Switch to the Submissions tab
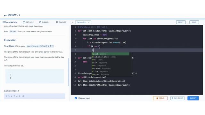The image size is (205, 115). (x=44, y=22)
